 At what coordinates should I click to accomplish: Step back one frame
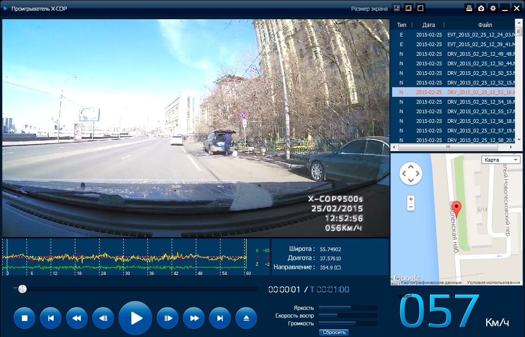tap(103, 318)
